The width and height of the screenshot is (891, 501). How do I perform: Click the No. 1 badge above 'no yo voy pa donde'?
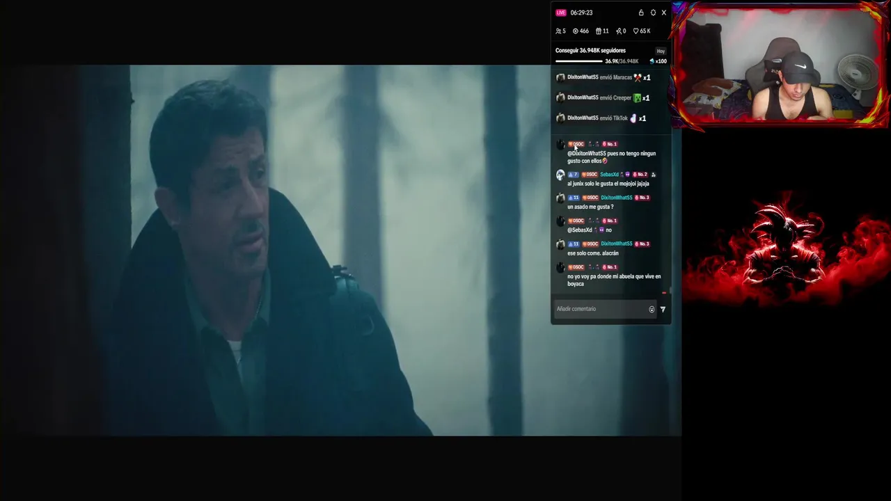[x=610, y=267]
